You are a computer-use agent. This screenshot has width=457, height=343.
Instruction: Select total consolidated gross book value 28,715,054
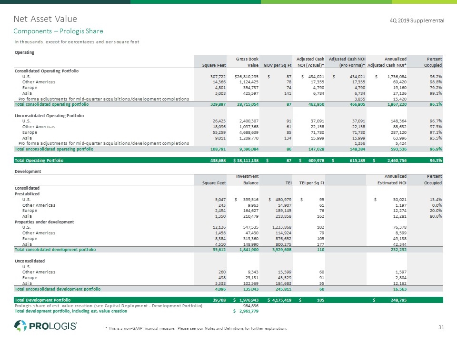[248, 104]
